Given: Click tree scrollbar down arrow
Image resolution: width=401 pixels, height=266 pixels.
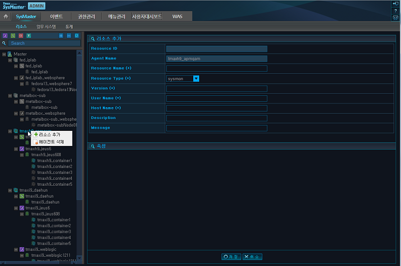Looking at the screenshot, I should (79, 258).
